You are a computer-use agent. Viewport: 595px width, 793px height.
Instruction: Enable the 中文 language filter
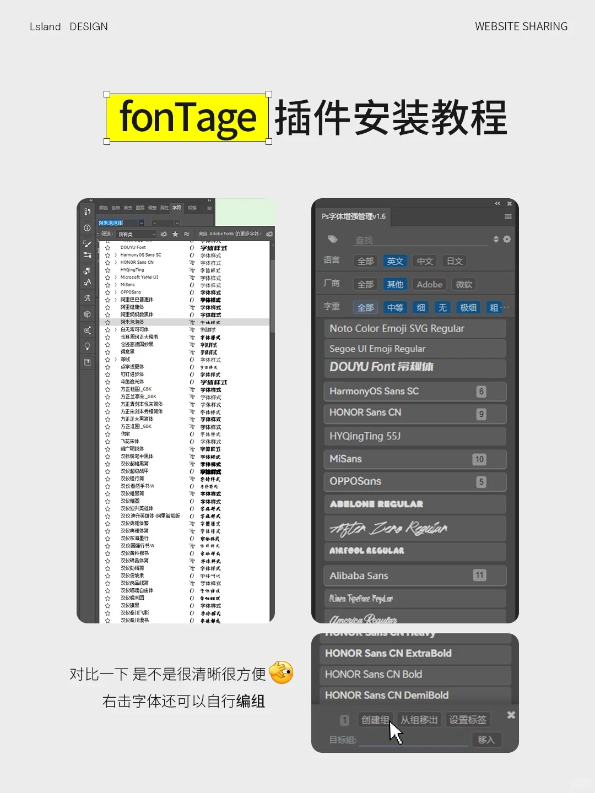[424, 260]
